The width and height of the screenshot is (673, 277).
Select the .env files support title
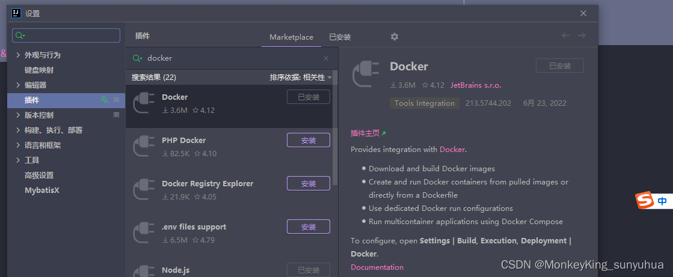click(x=194, y=227)
